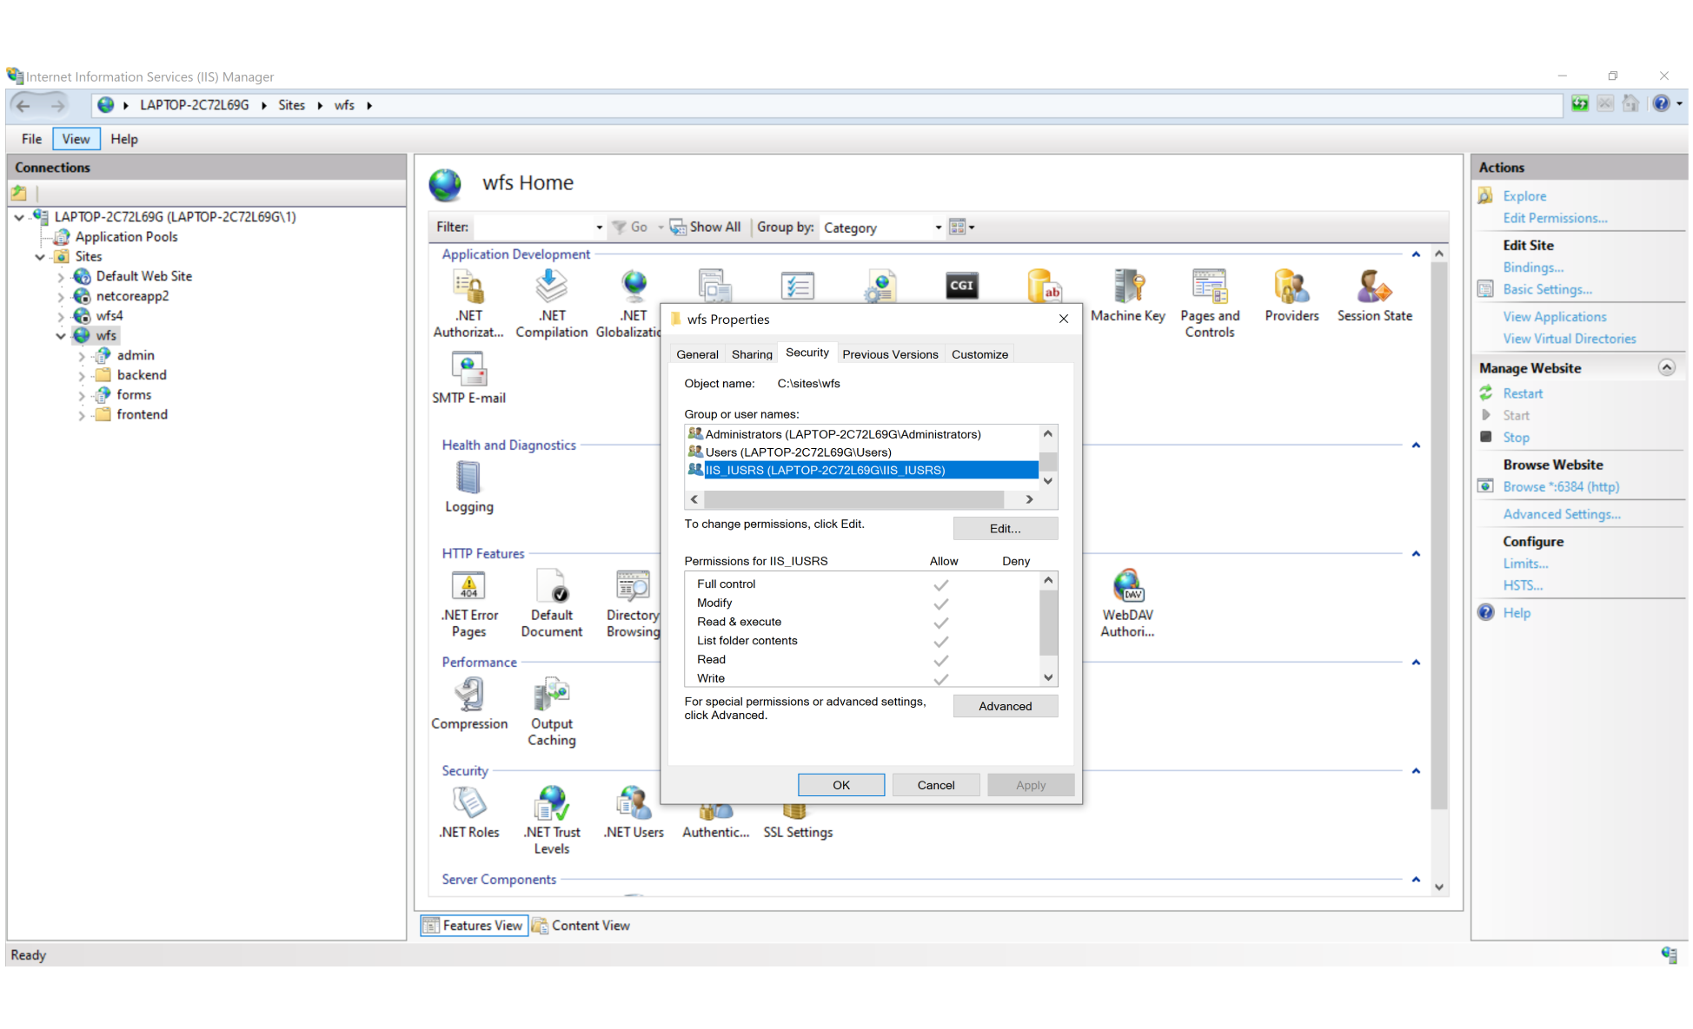
Task: Select Application Pools in Connections tree
Action: coord(126,237)
